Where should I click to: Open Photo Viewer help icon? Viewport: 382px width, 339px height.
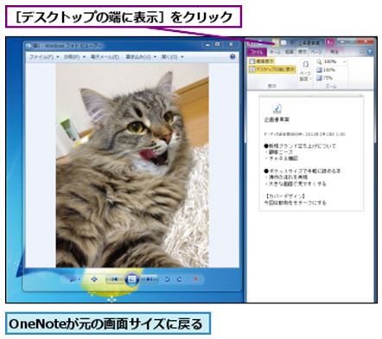(232, 56)
